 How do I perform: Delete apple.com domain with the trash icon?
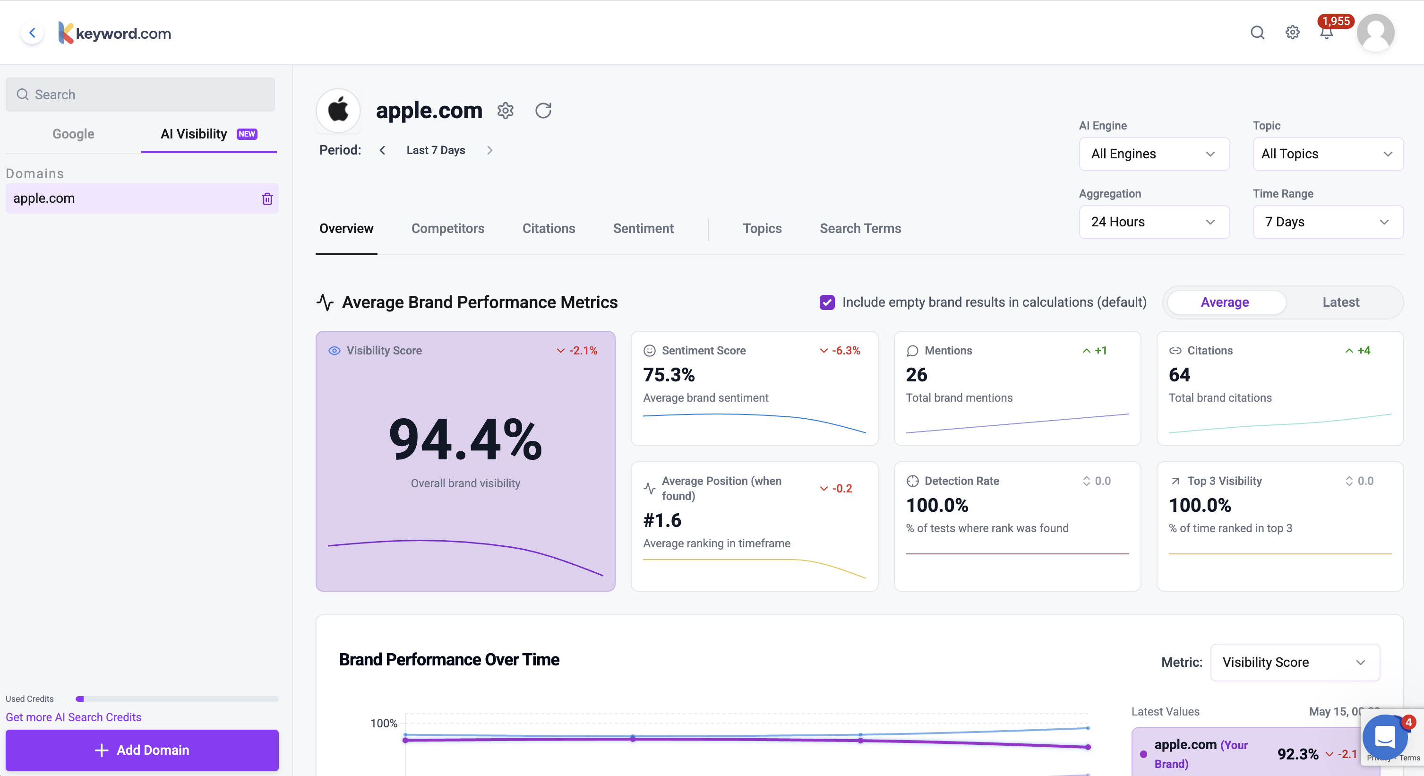267,198
